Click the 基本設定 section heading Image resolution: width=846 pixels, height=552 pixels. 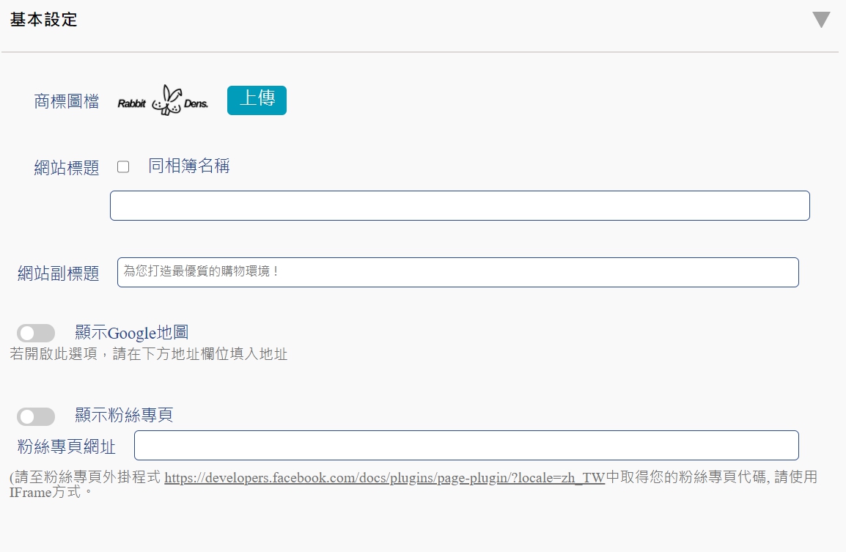(44, 19)
